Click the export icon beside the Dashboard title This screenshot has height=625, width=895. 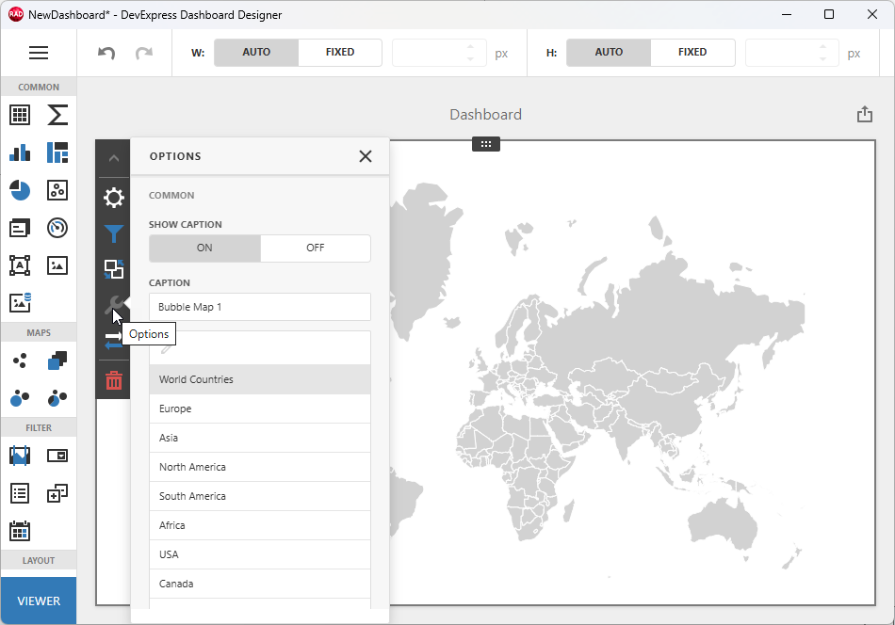click(864, 113)
